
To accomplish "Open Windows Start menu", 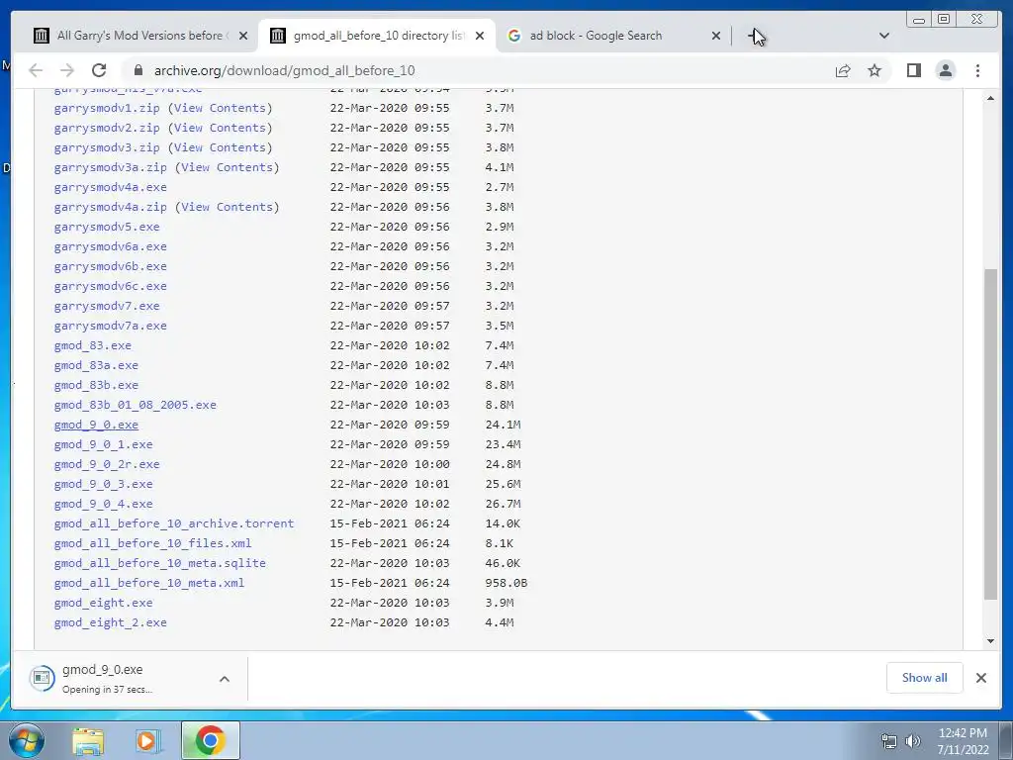I will [x=26, y=740].
